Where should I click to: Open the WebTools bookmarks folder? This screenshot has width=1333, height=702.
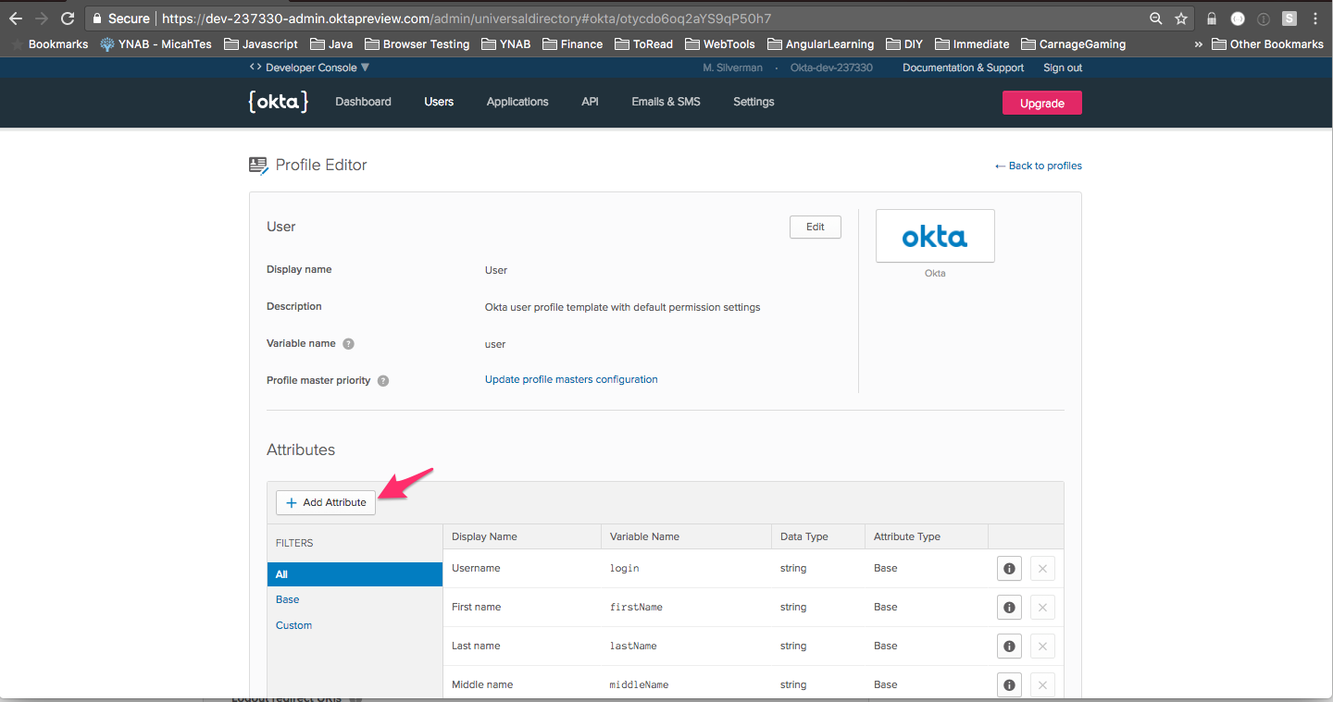click(721, 43)
